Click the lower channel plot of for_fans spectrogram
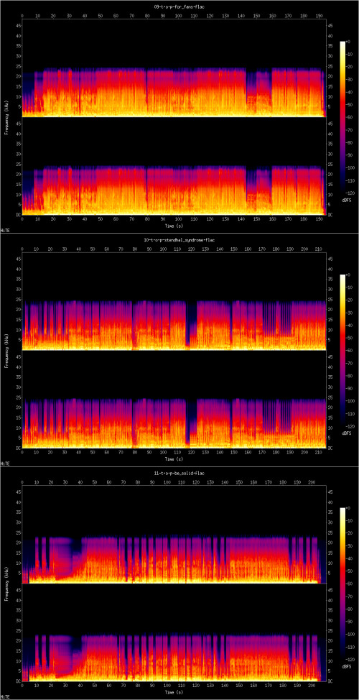The image size is (359, 700). point(174,166)
